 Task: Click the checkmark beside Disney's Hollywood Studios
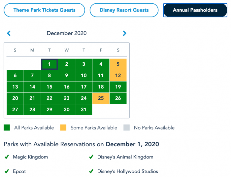pos(91,171)
